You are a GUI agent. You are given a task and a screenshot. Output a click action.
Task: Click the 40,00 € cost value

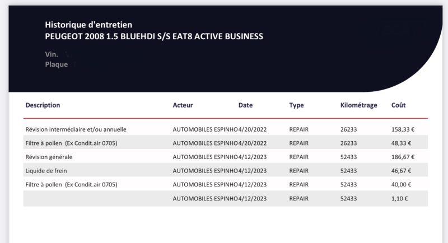(x=402, y=185)
